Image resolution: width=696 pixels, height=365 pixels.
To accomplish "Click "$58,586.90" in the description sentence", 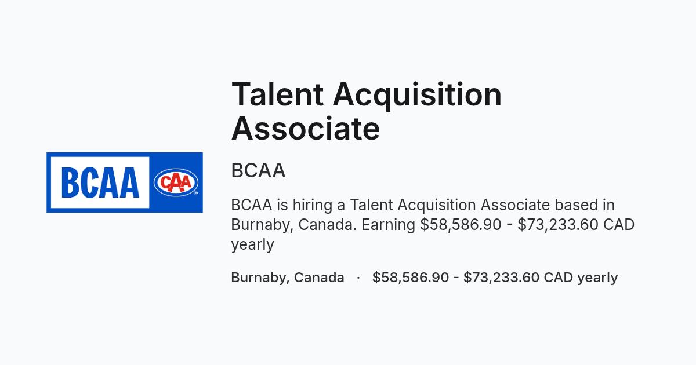I will point(461,225).
